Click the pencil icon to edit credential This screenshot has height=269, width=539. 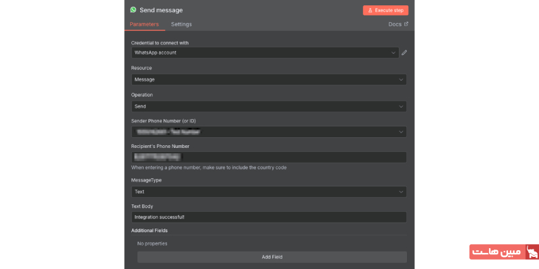(404, 52)
